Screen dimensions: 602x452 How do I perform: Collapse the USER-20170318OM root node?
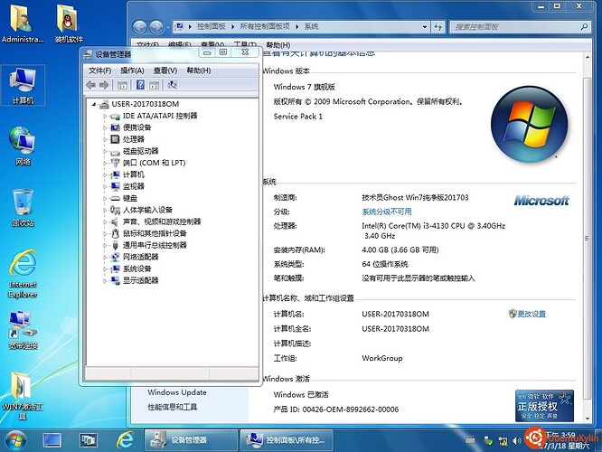tap(93, 104)
